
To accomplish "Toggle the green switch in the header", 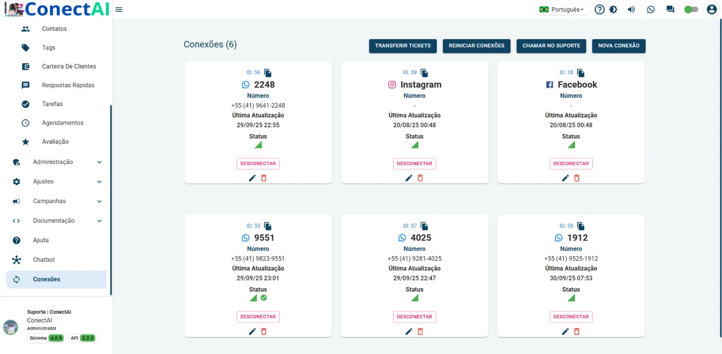I will click(x=691, y=9).
